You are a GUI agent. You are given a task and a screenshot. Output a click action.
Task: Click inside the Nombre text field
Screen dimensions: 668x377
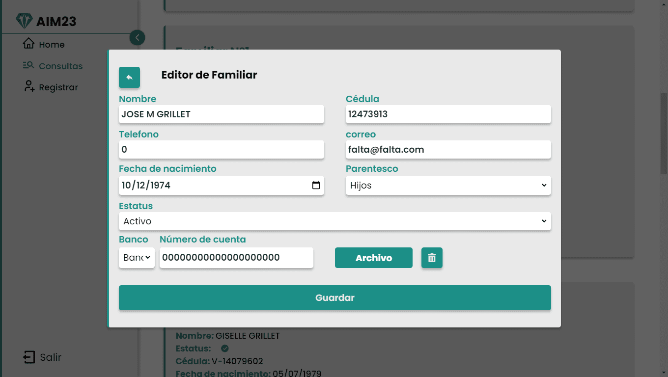point(221,114)
